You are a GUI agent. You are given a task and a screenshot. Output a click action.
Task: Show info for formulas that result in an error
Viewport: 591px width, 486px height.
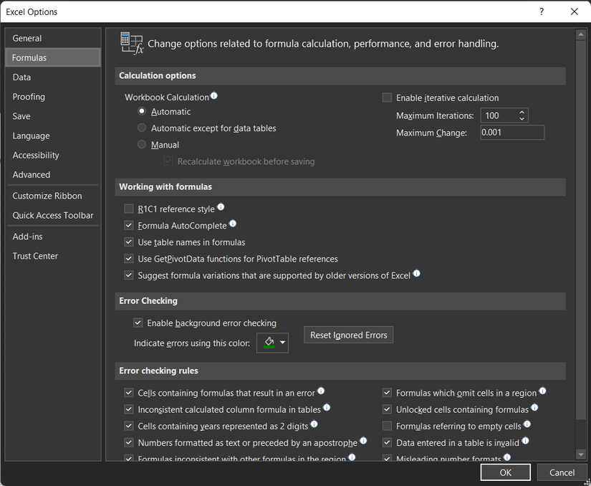coord(321,391)
